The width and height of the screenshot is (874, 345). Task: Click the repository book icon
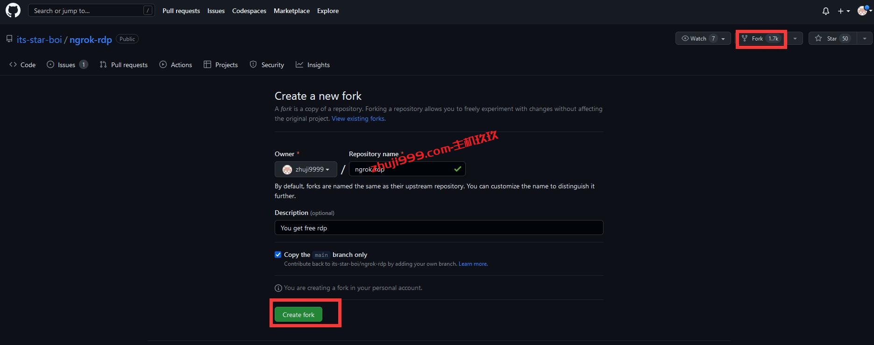click(x=9, y=39)
